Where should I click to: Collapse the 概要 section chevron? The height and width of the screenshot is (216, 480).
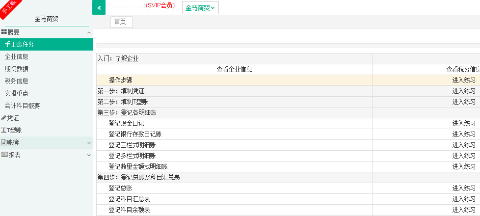(89, 32)
